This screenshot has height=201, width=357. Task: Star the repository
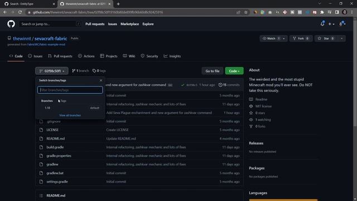coord(326,39)
